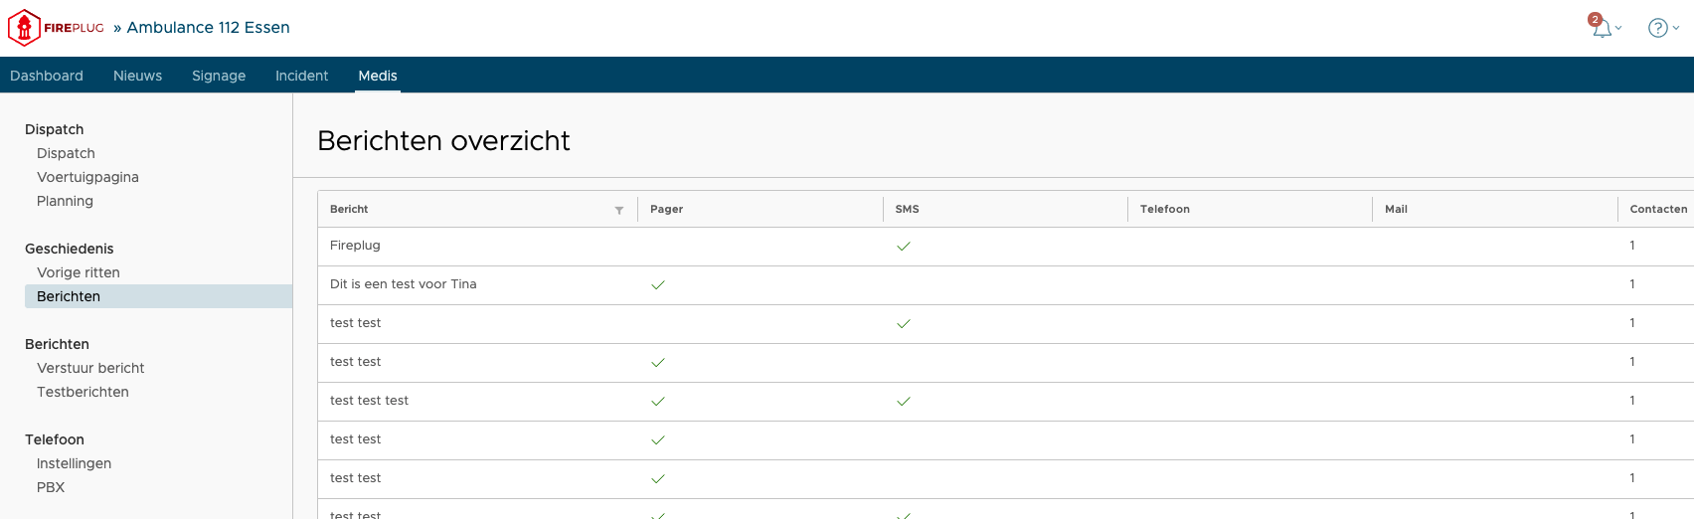Open the notifications bell icon
This screenshot has width=1694, height=519.
(x=1602, y=28)
